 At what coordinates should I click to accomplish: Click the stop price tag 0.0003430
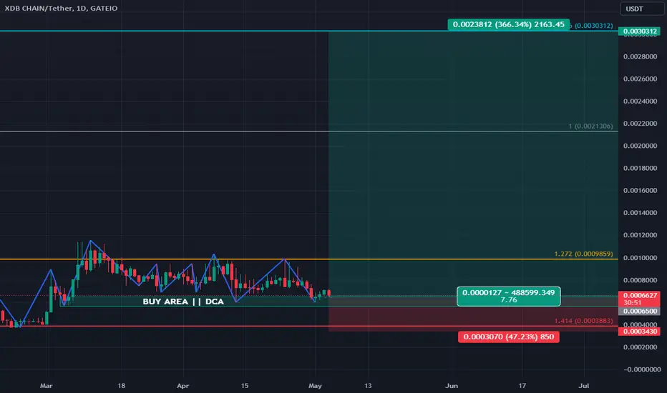click(639, 332)
